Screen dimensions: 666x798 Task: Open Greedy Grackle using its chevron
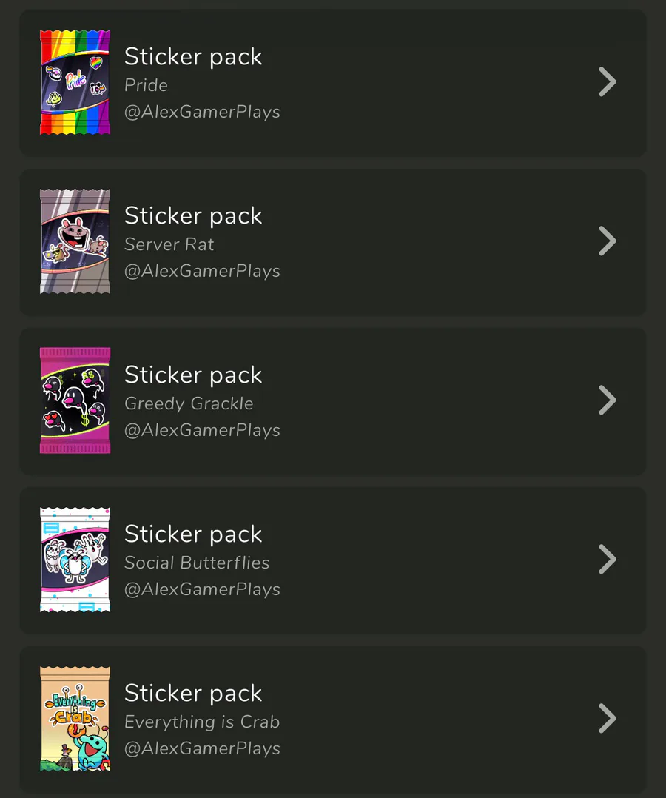607,400
